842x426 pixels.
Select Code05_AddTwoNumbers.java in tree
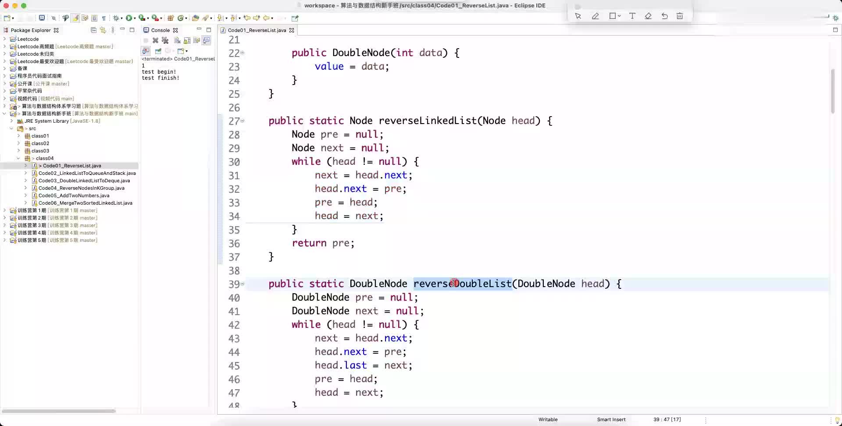[74, 195]
